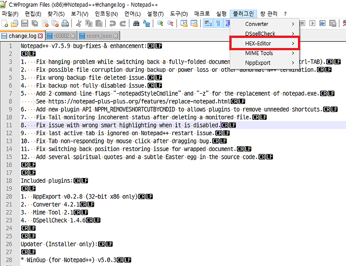The width and height of the screenshot is (346, 266).
Task: Open the 편집(E) menu
Action: [x=33, y=14]
